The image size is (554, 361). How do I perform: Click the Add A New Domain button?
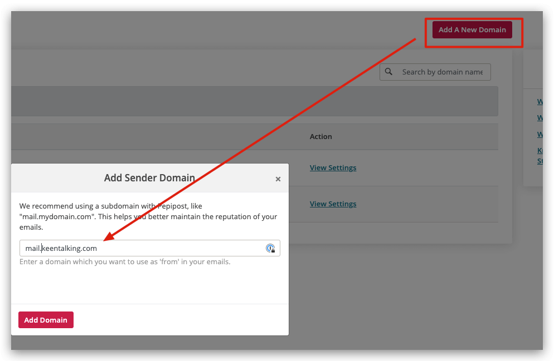[x=472, y=30]
